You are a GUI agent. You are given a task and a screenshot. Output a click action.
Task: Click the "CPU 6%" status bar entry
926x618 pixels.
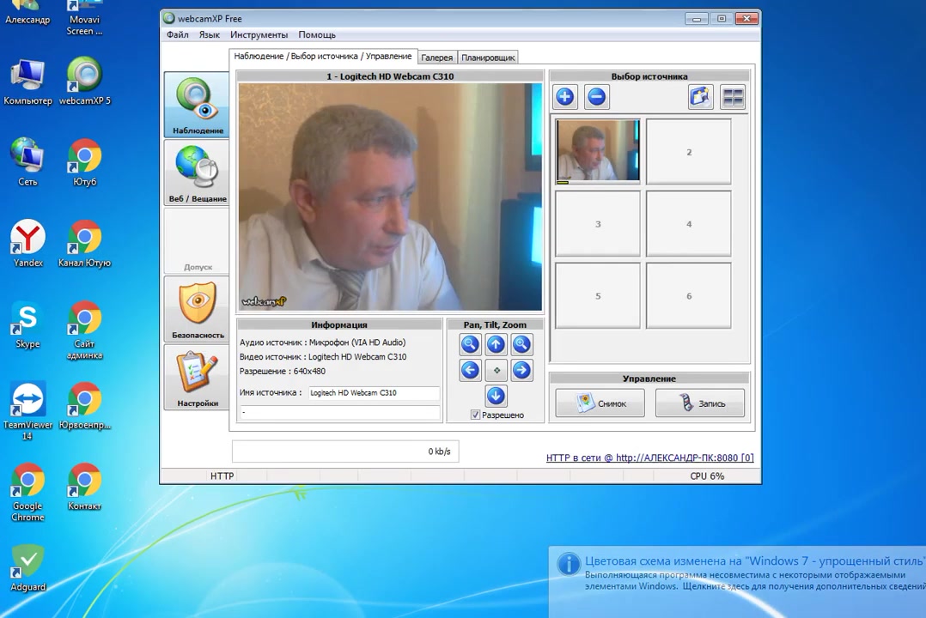point(707,476)
